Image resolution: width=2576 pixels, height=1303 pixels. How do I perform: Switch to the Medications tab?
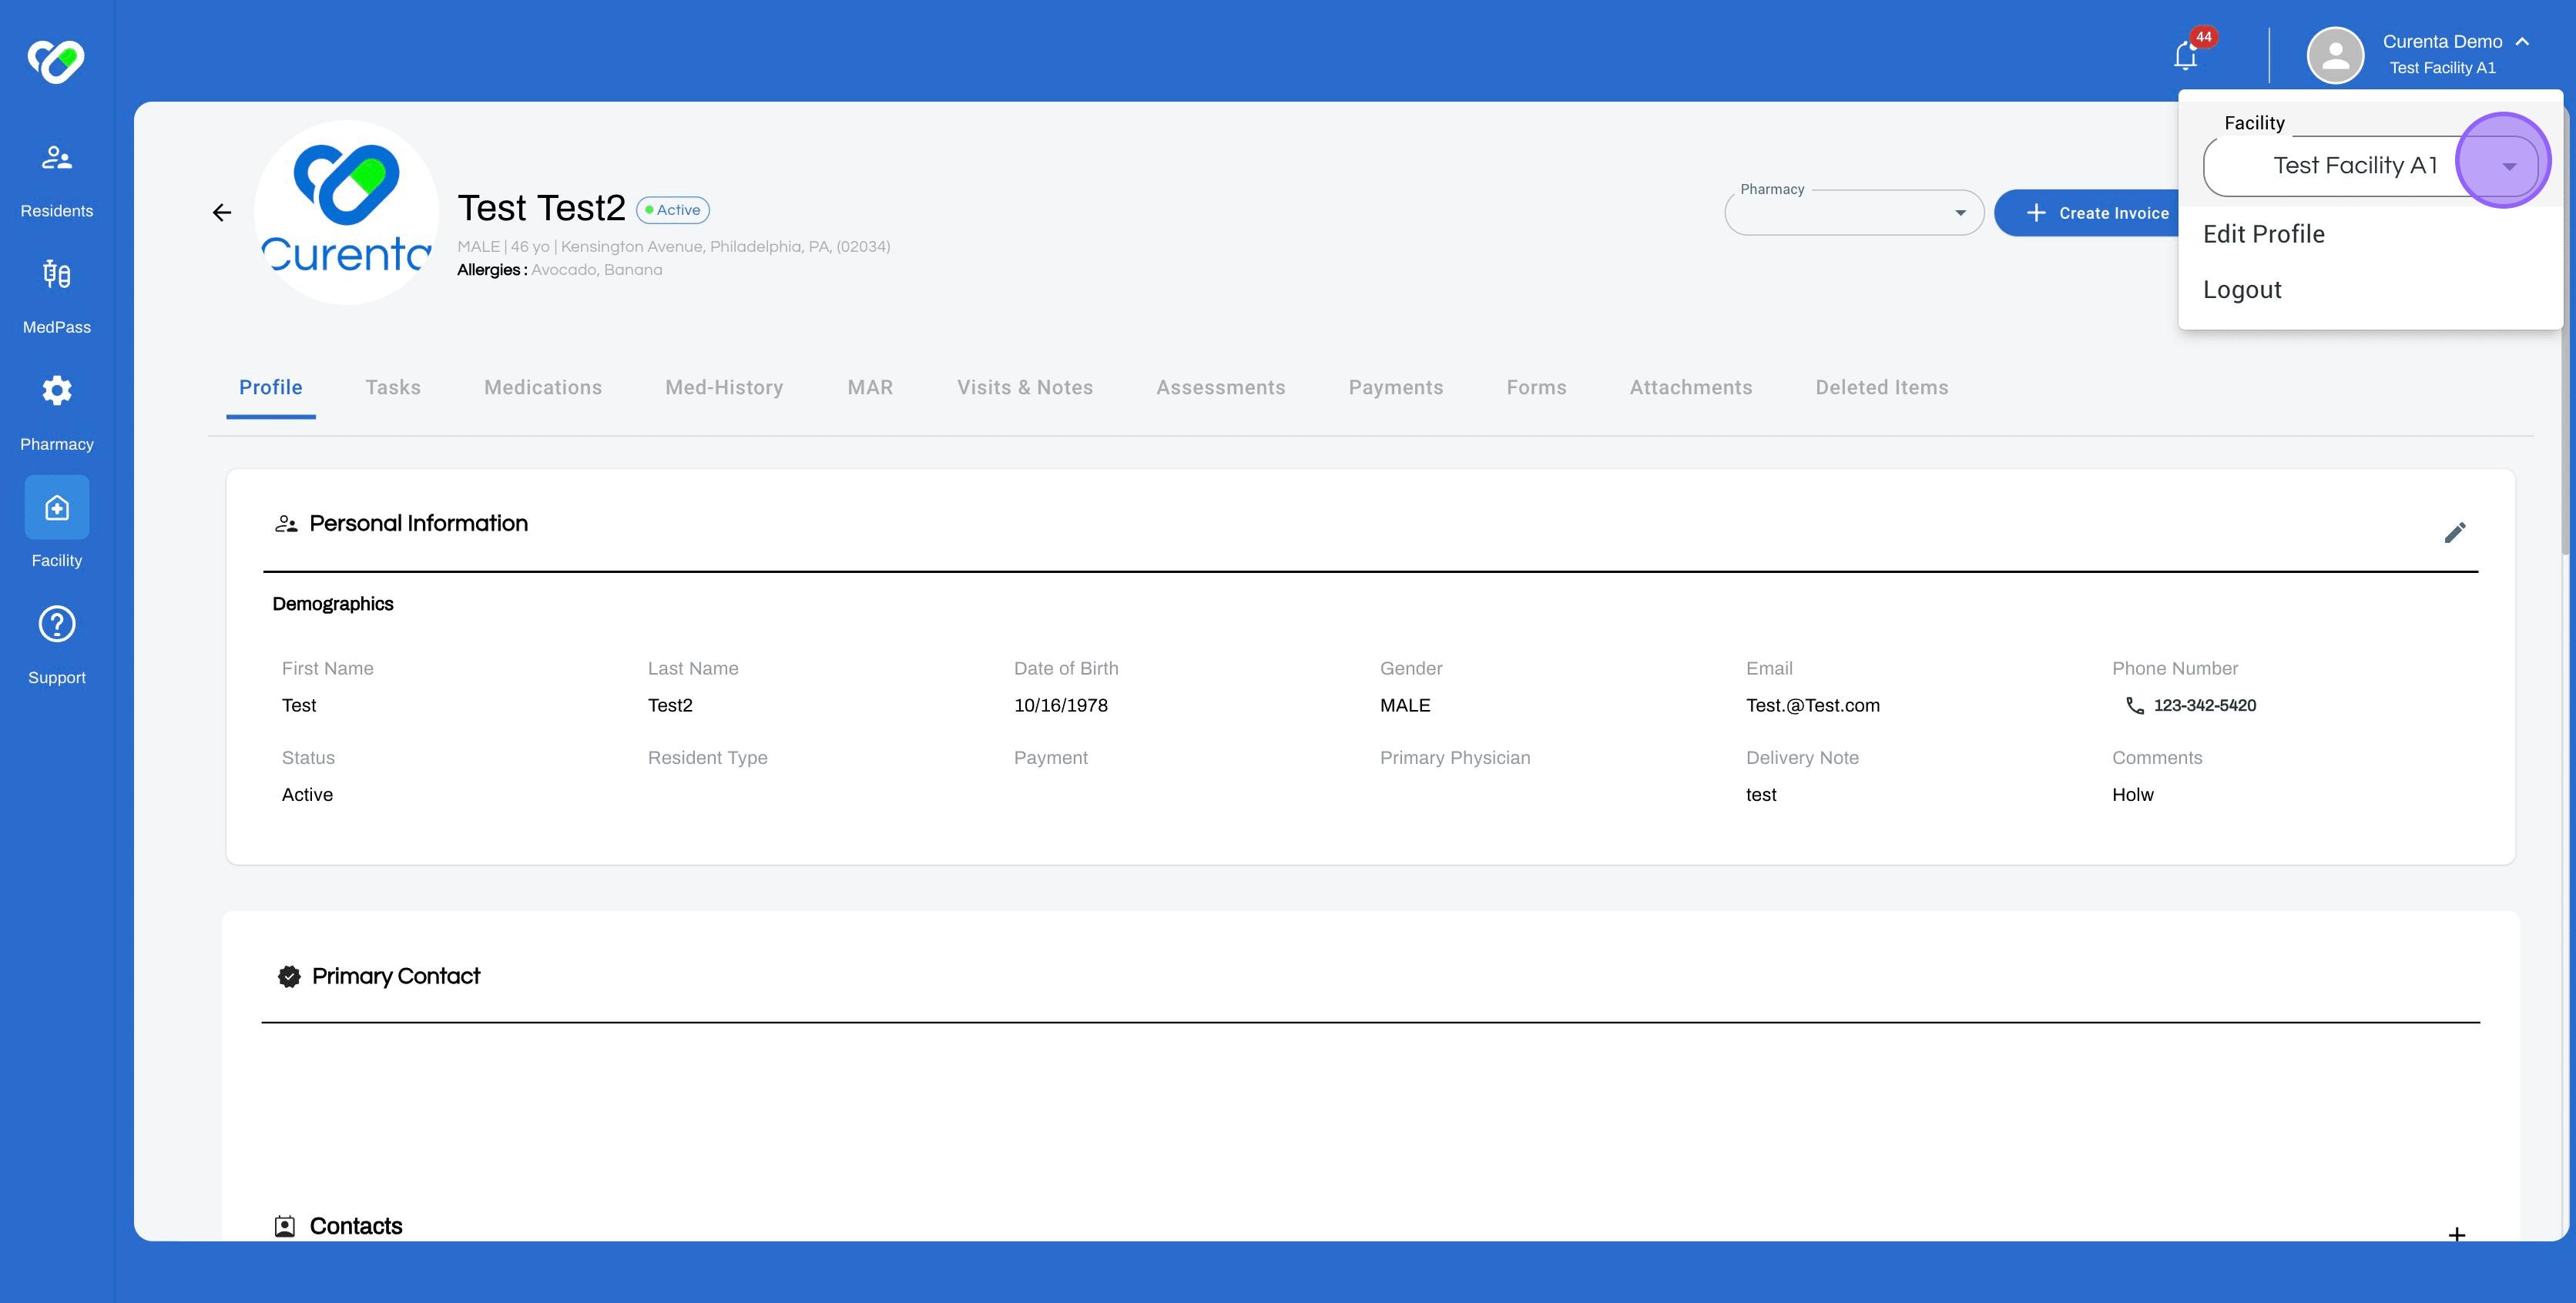pos(543,388)
